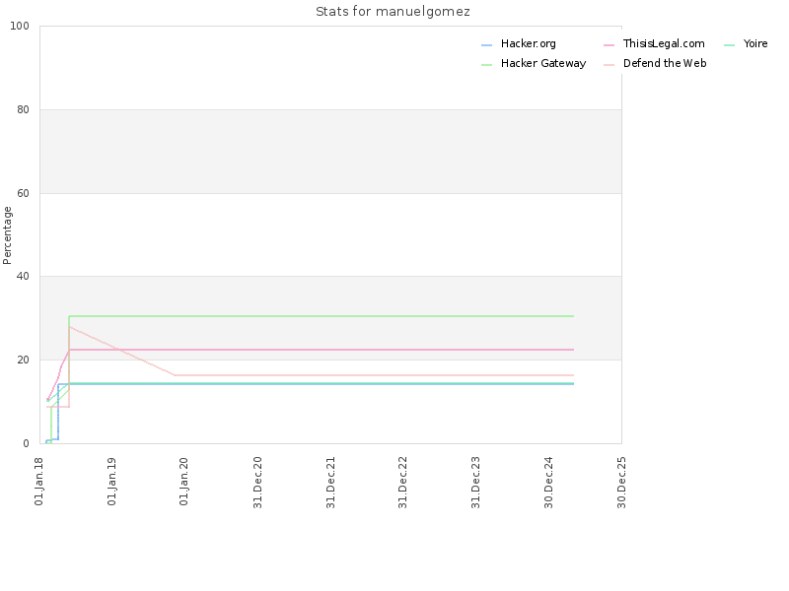Click the Hacker.org legend label
This screenshot has height=591, width=789.
[528, 43]
